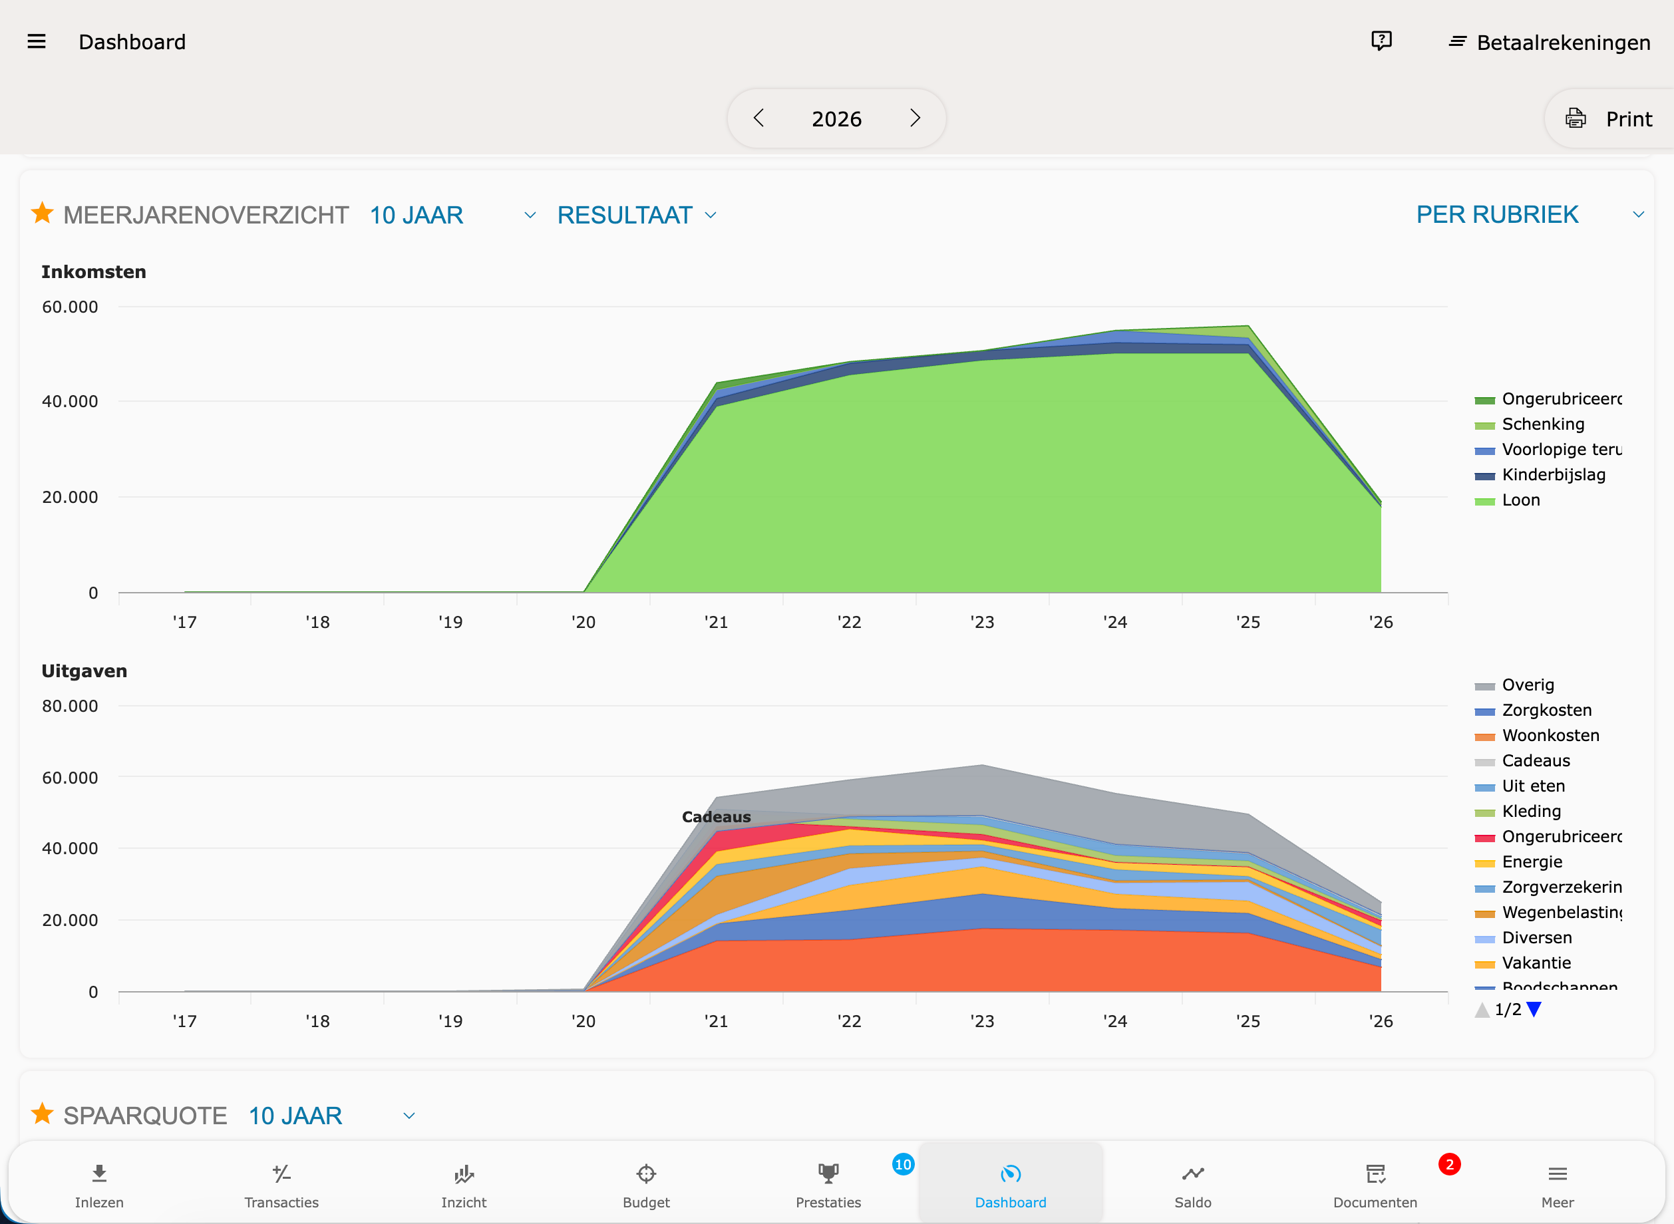Click the Cadeaus legend entry
This screenshot has width=1674, height=1224.
[1523, 761]
